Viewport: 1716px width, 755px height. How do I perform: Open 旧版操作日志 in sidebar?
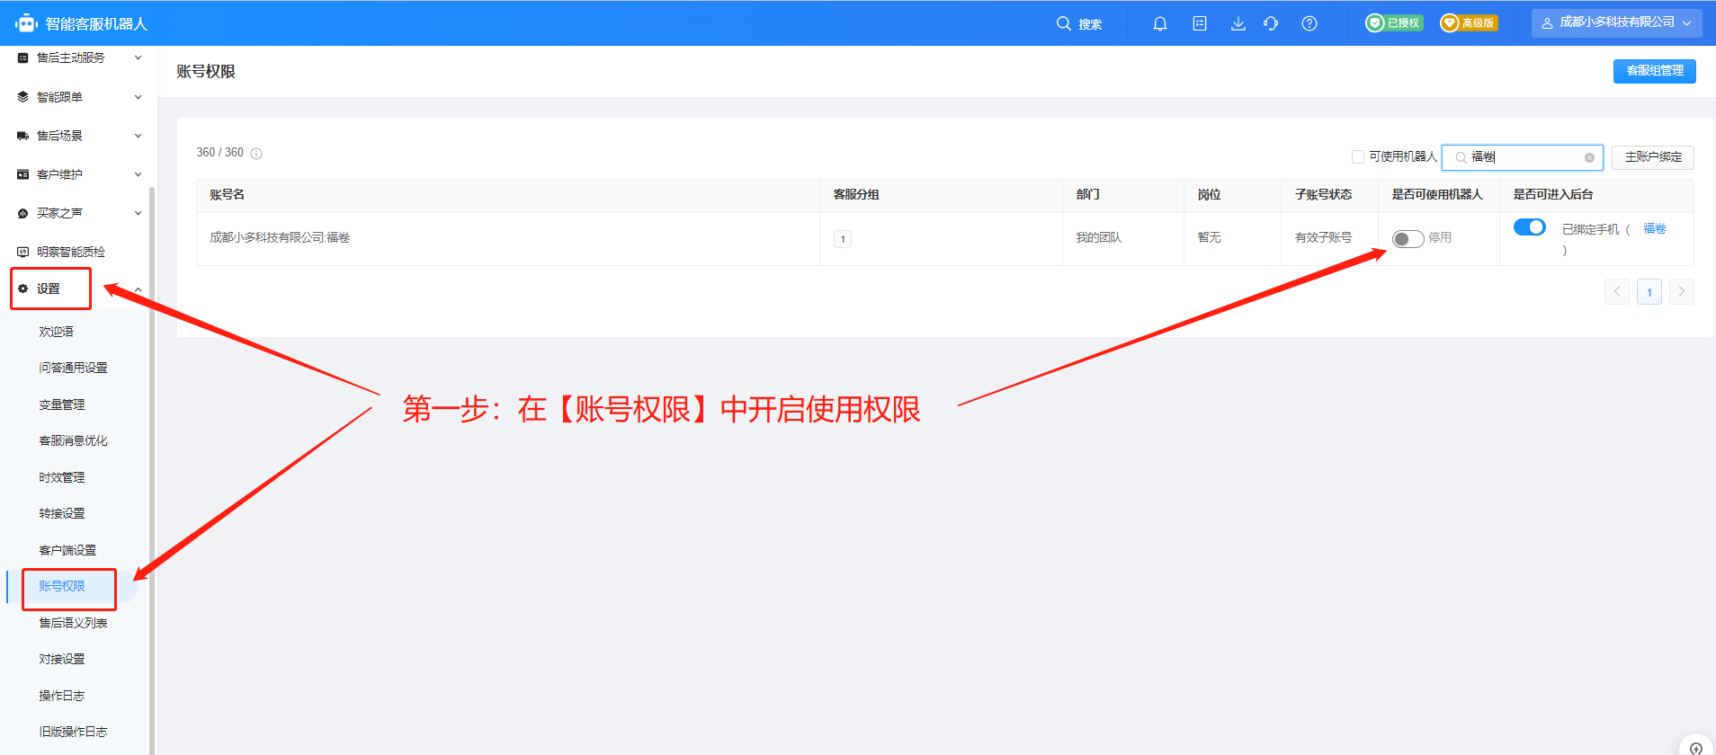click(73, 732)
